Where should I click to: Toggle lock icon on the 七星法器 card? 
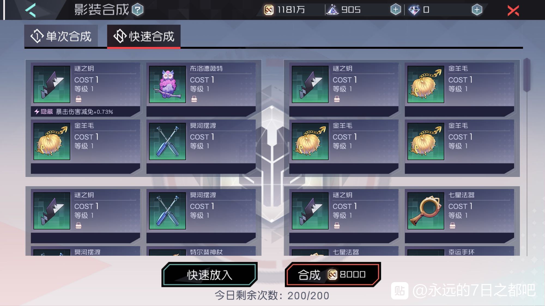(452, 225)
